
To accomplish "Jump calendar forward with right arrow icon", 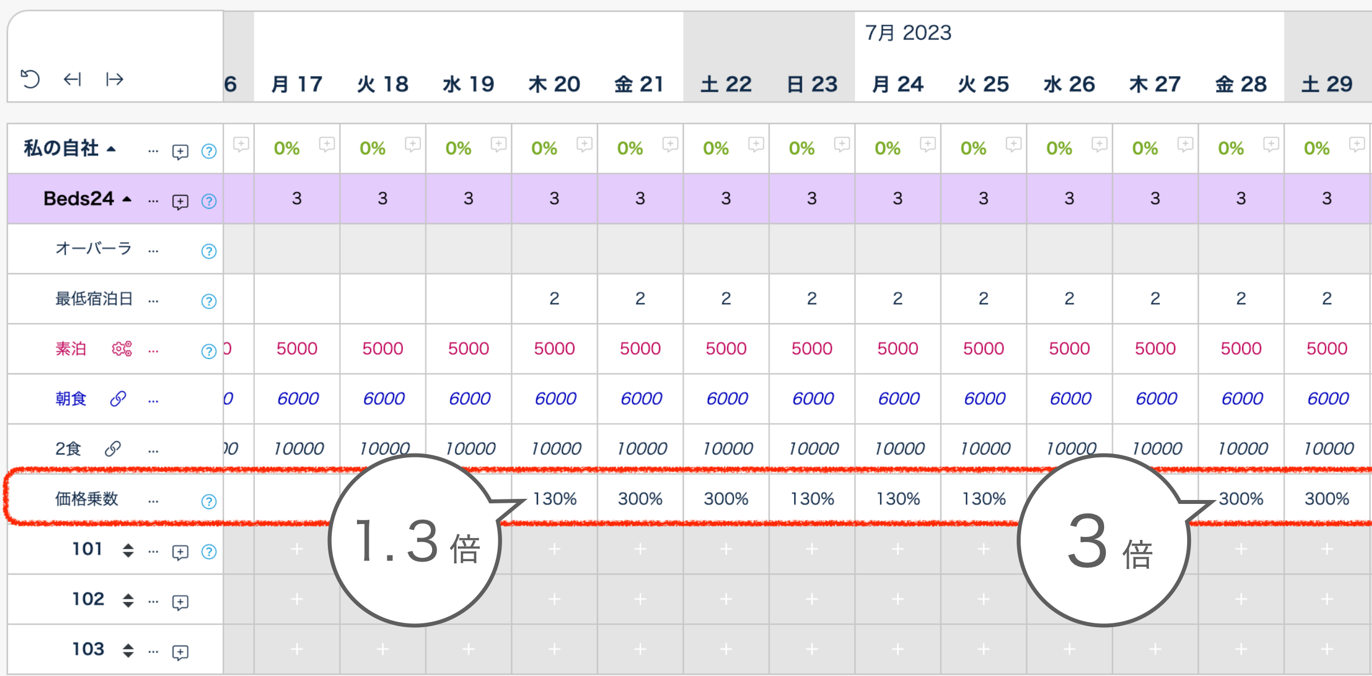I will pos(114,79).
